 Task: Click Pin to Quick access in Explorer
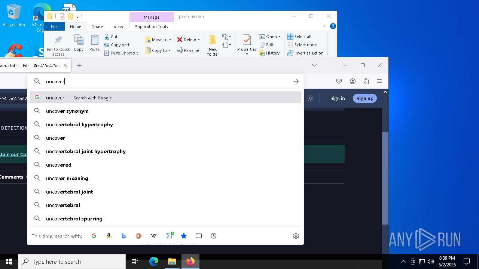coord(58,46)
